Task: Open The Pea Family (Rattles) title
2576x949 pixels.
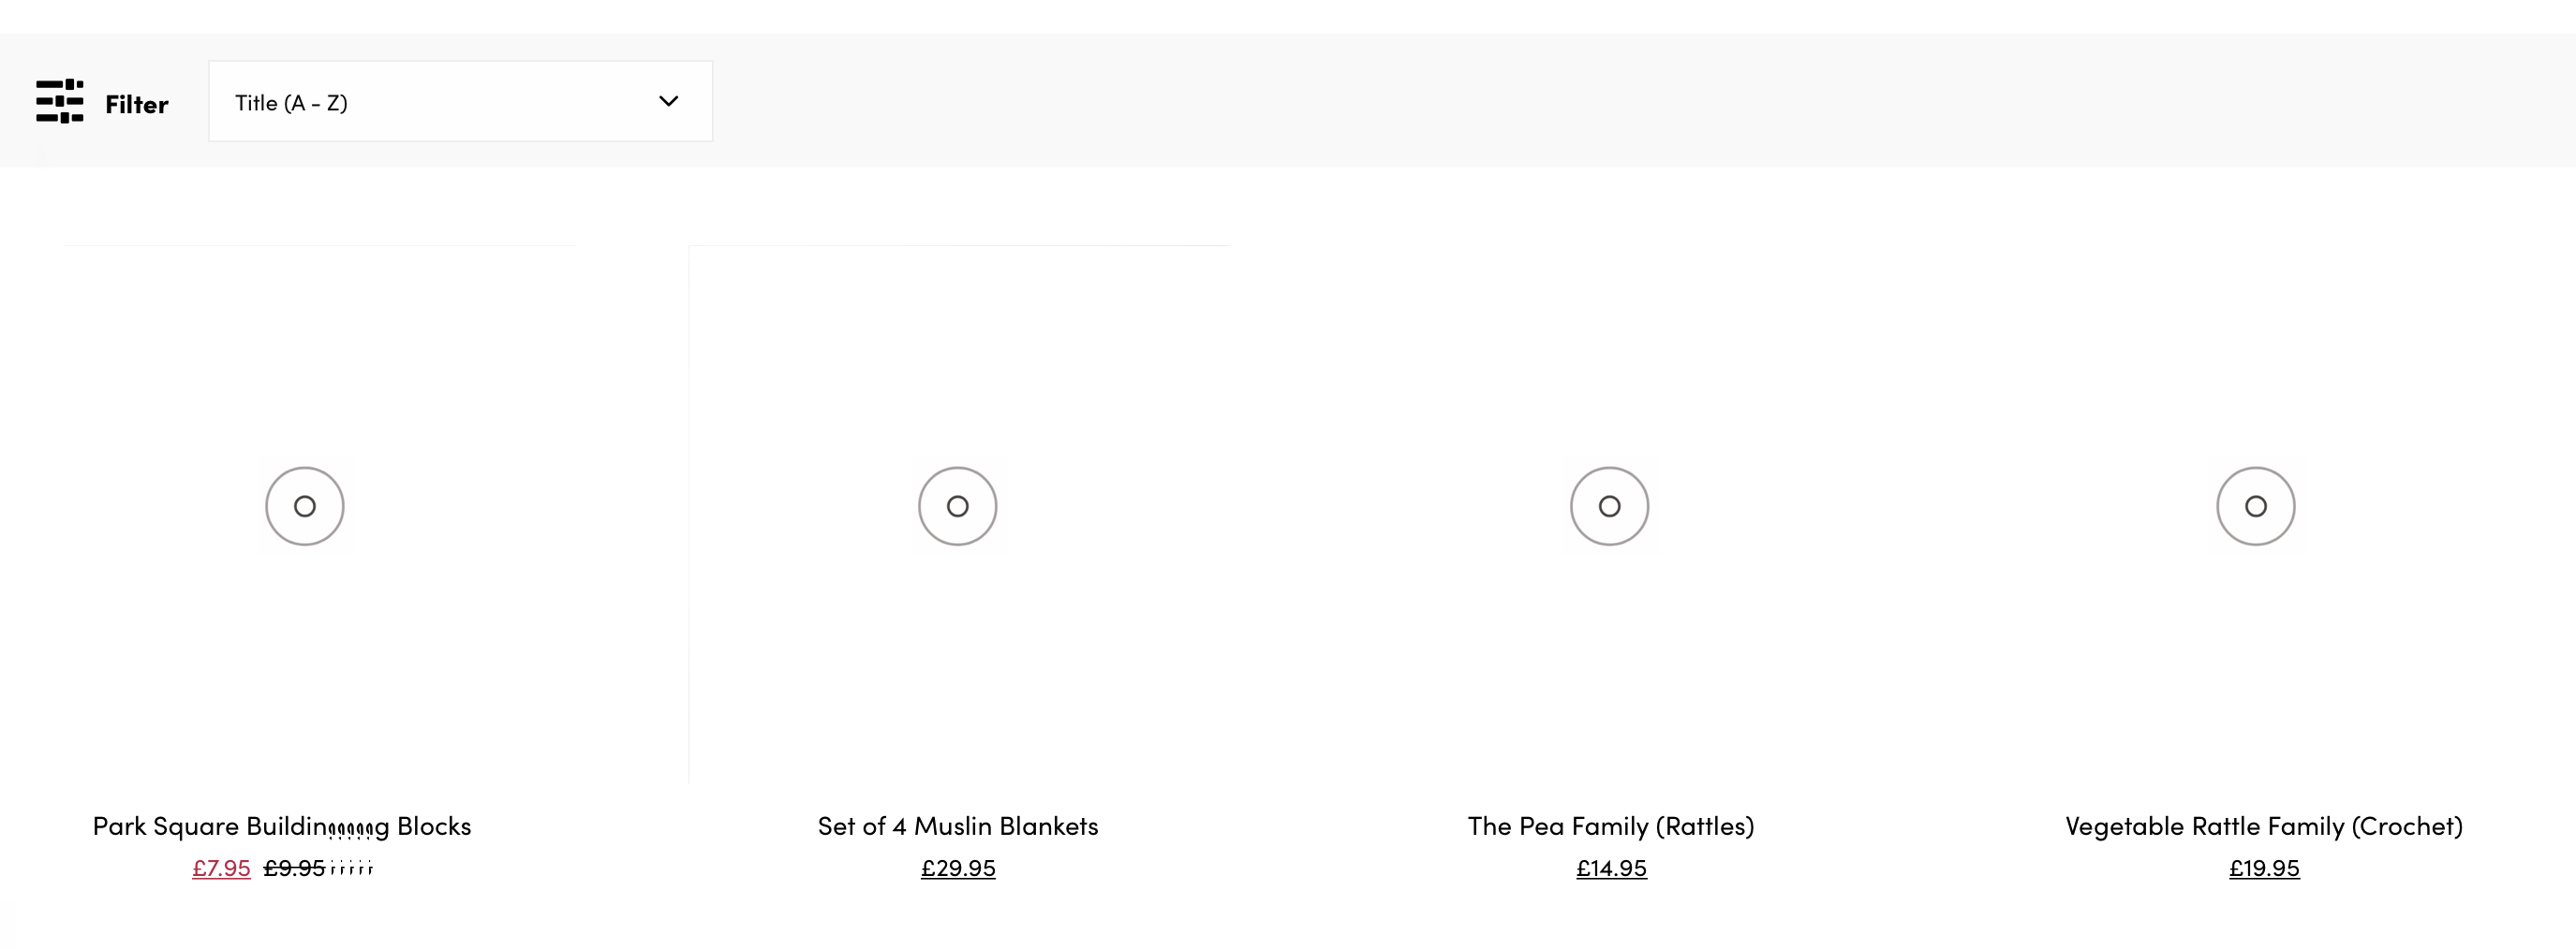Action: click(x=1611, y=826)
